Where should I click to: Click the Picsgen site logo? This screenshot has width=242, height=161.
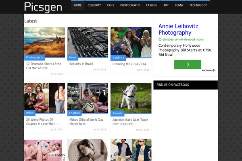click(x=43, y=7)
